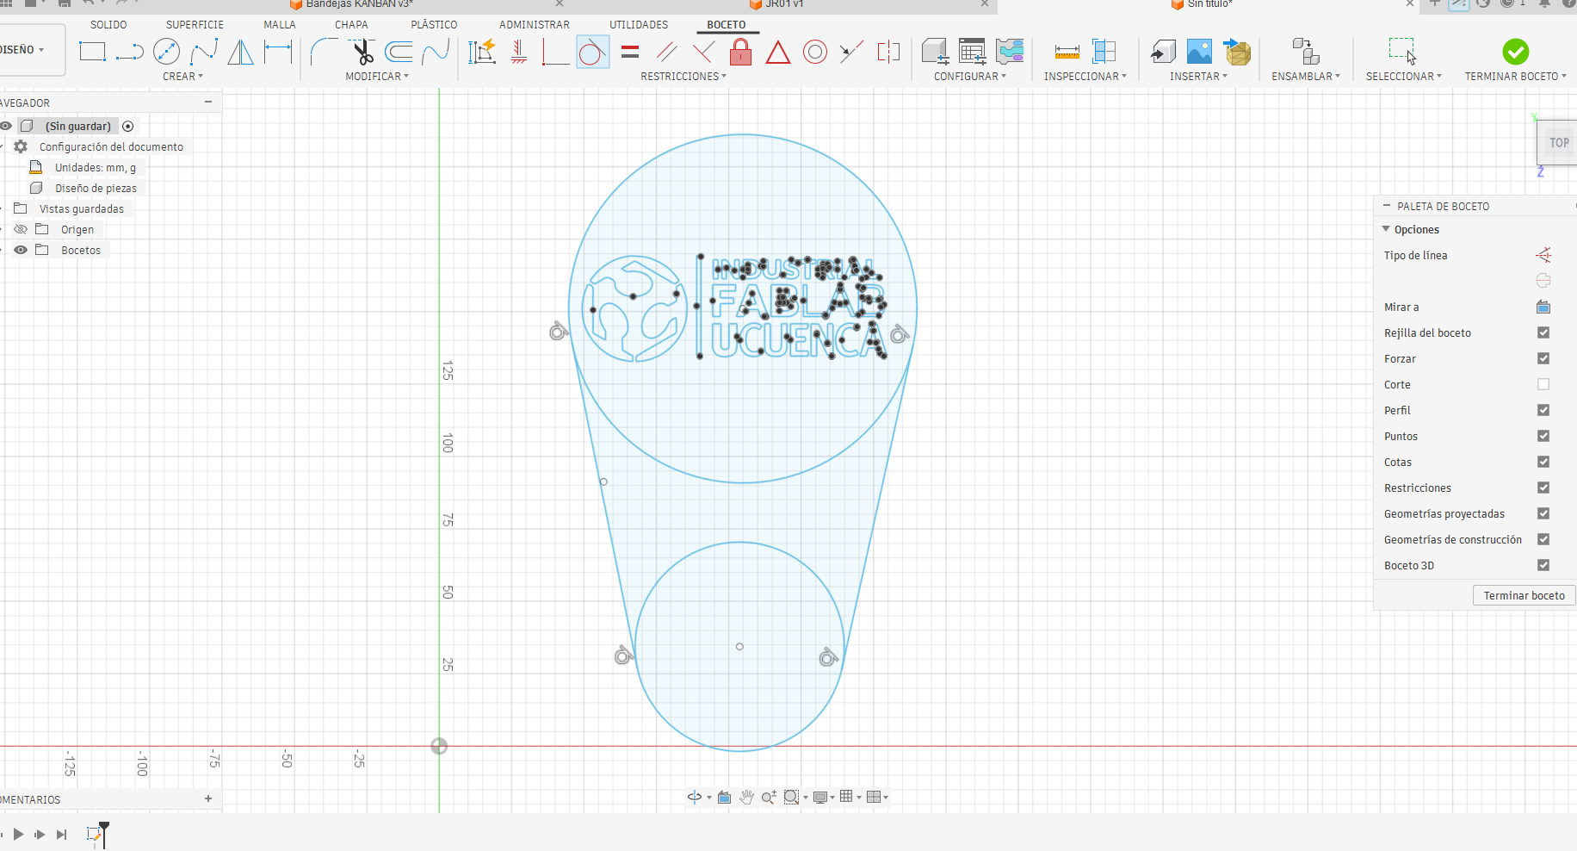
Task: Switch to the MALLA tab
Action: pos(280,25)
